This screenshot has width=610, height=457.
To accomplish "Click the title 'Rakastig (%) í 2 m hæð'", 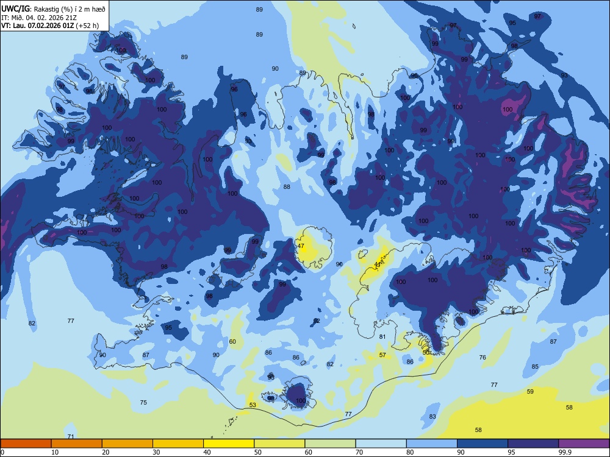I will click(x=70, y=9).
